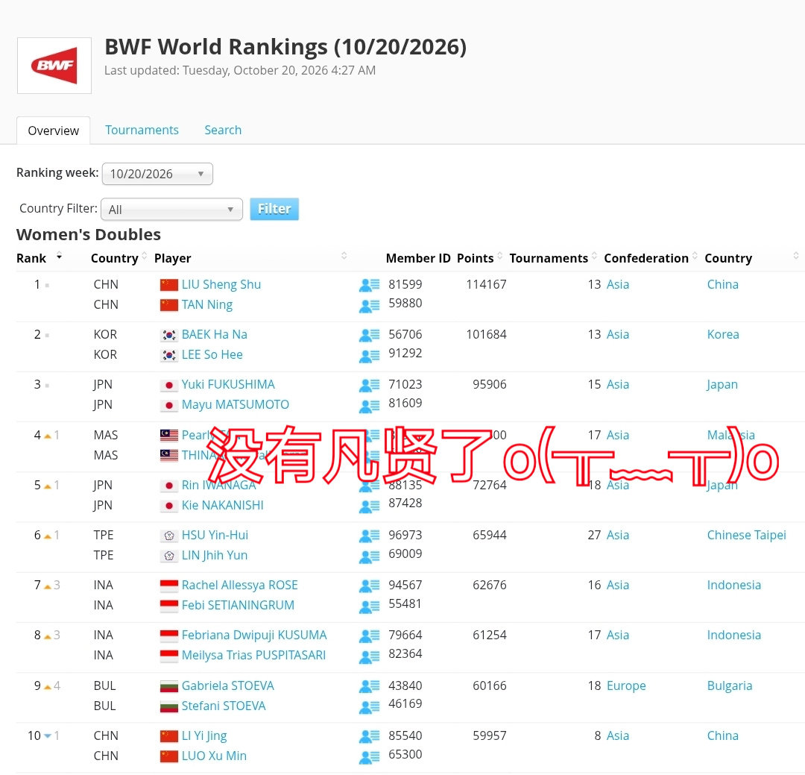Click Indonesia flag beside Febi SETIANINGRUM
Screen dimensions: 805x775
pos(169,606)
